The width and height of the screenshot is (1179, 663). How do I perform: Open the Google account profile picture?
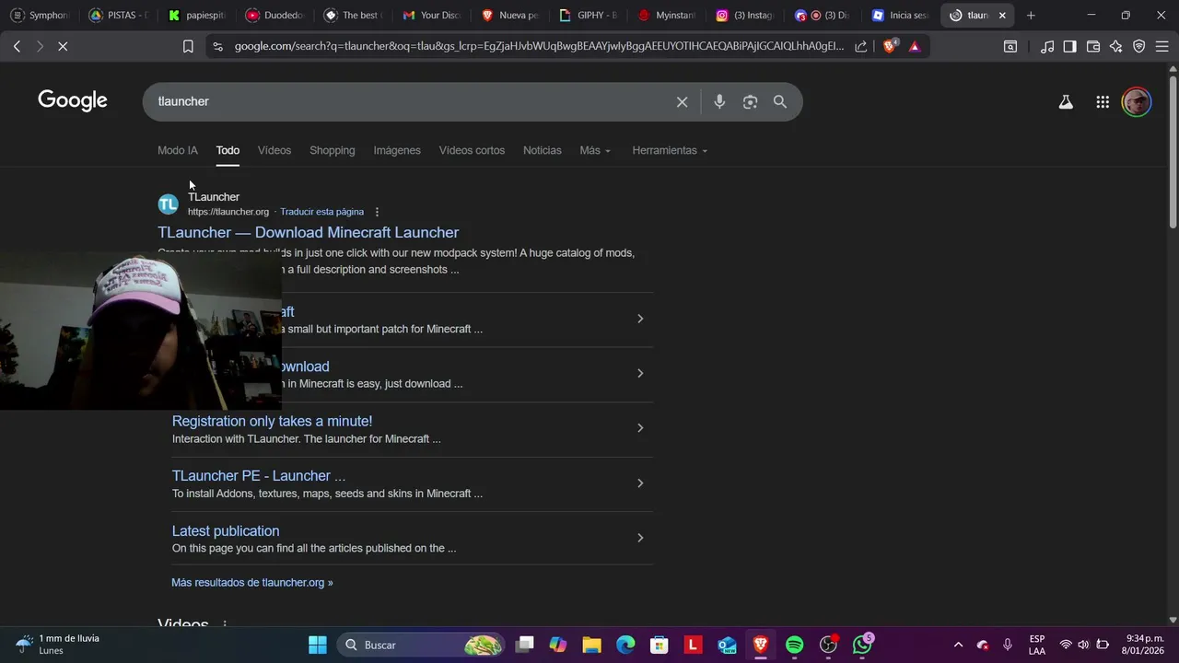[1137, 102]
